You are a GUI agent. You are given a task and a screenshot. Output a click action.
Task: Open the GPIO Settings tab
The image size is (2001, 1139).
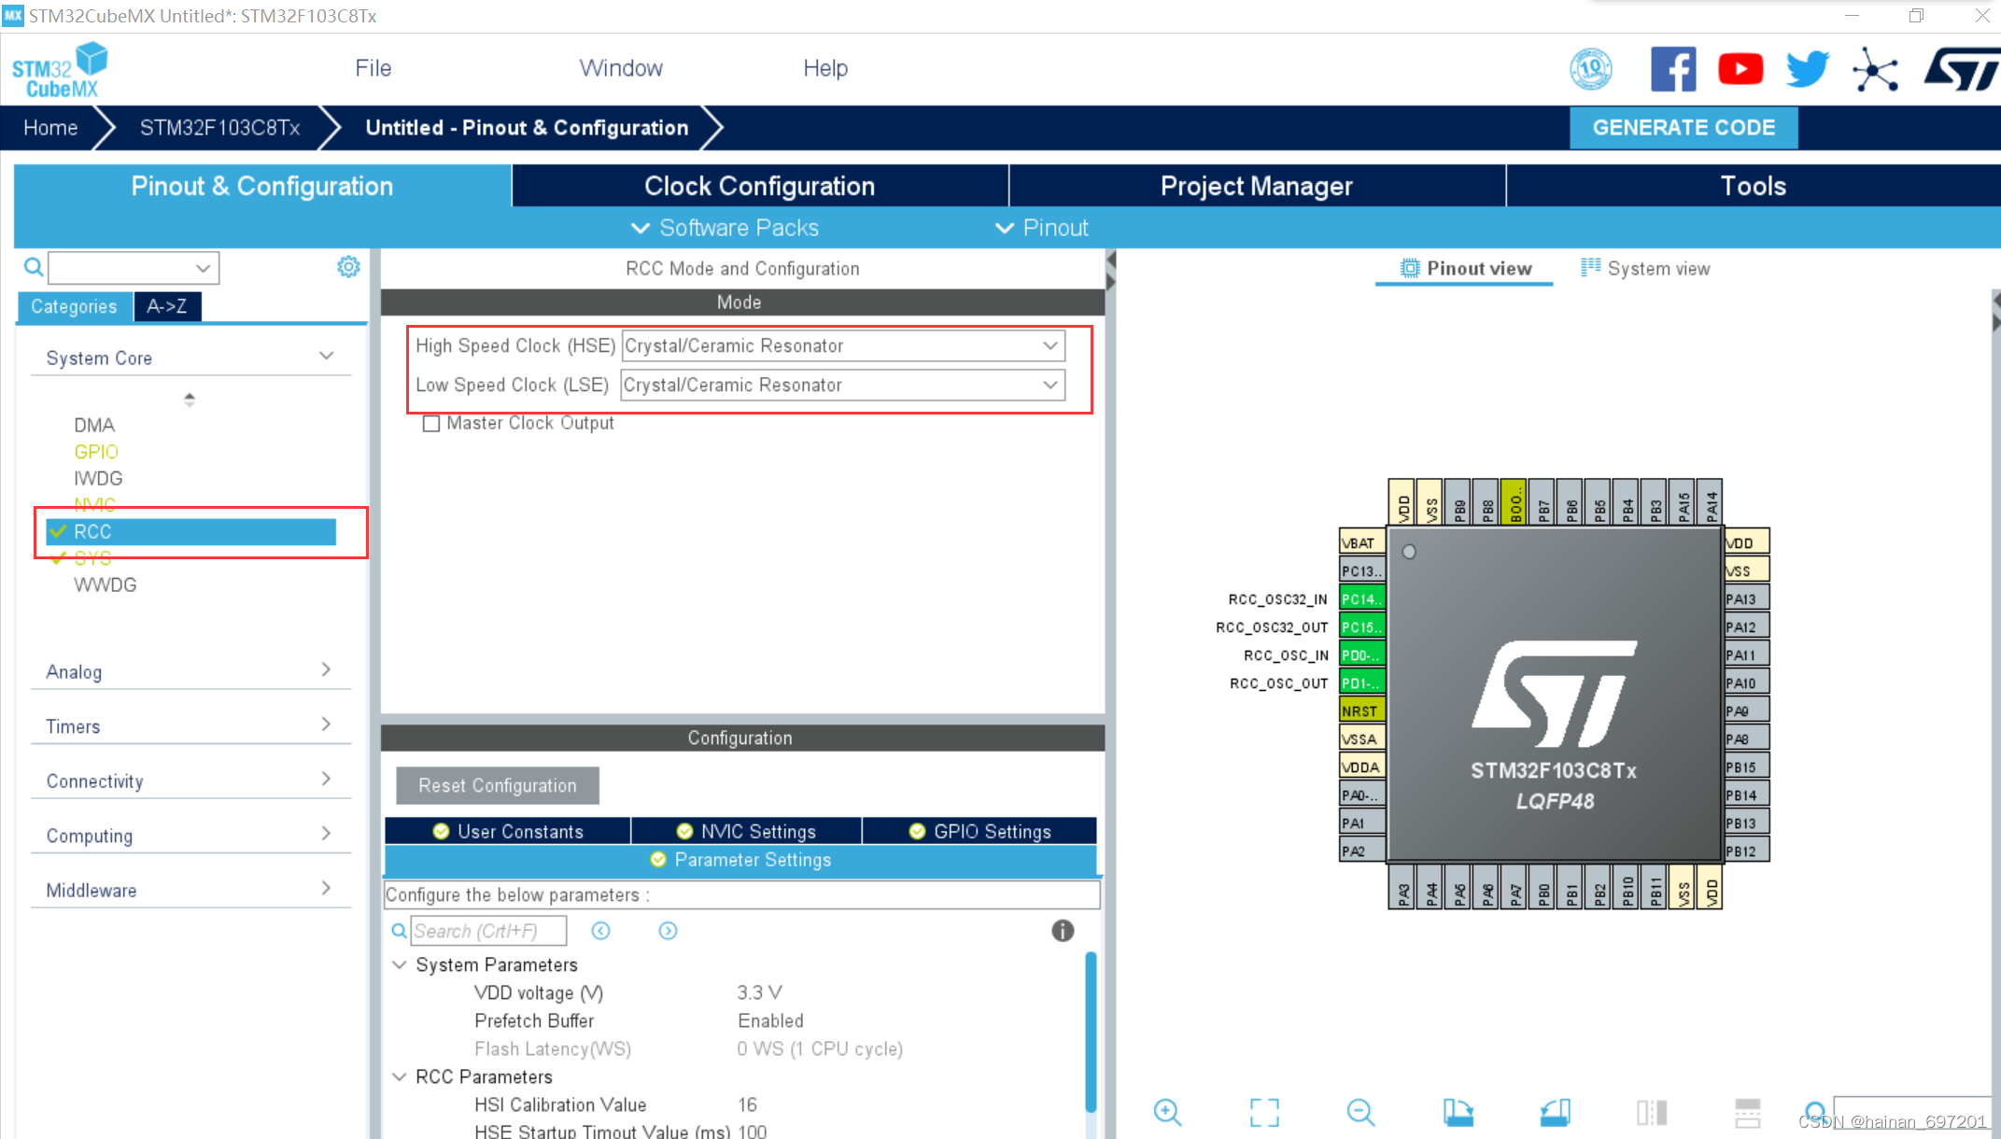[x=979, y=831]
